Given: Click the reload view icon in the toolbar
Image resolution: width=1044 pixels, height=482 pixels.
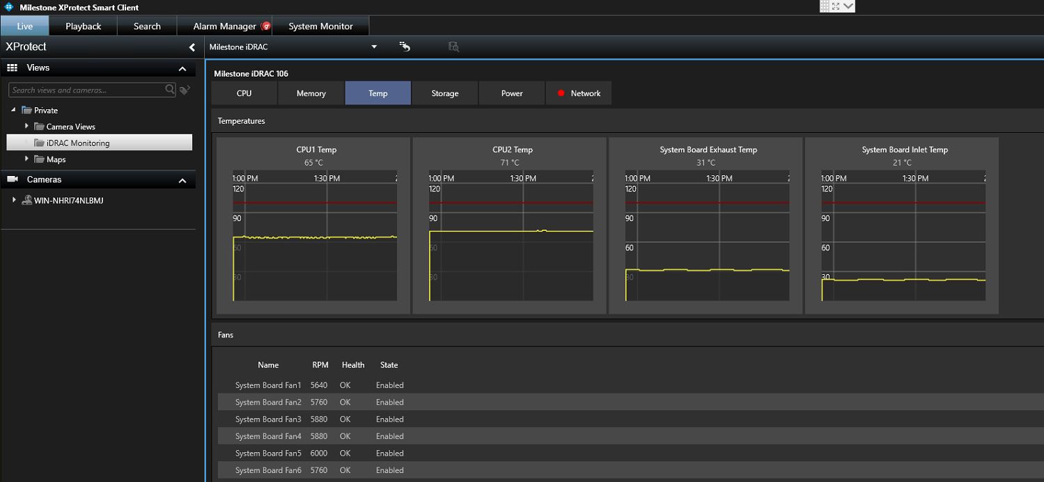Looking at the screenshot, I should point(405,47).
